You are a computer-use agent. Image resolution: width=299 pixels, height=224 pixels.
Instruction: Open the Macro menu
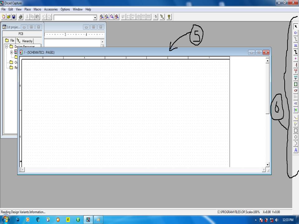[37, 9]
